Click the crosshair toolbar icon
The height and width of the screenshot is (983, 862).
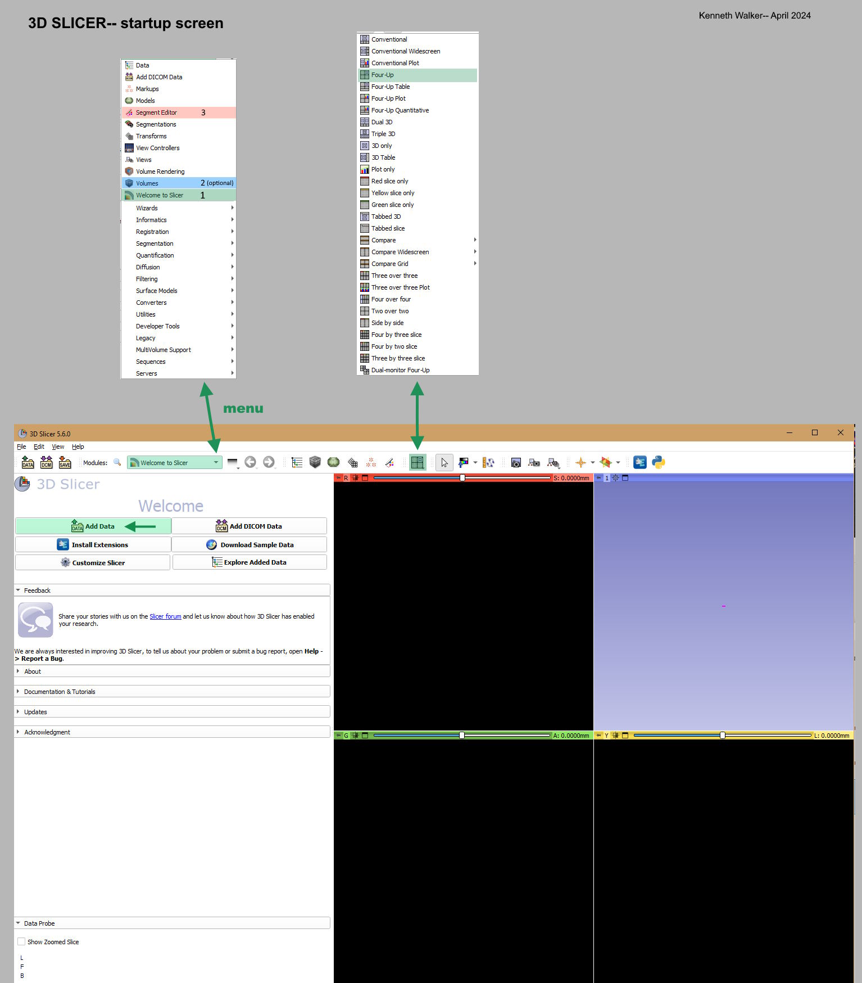pos(580,462)
